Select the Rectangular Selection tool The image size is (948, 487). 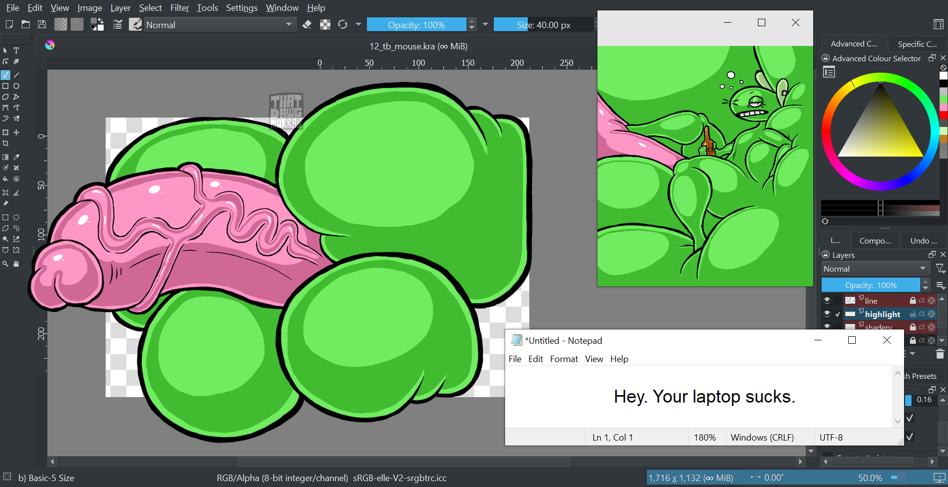pyautogui.click(x=5, y=217)
